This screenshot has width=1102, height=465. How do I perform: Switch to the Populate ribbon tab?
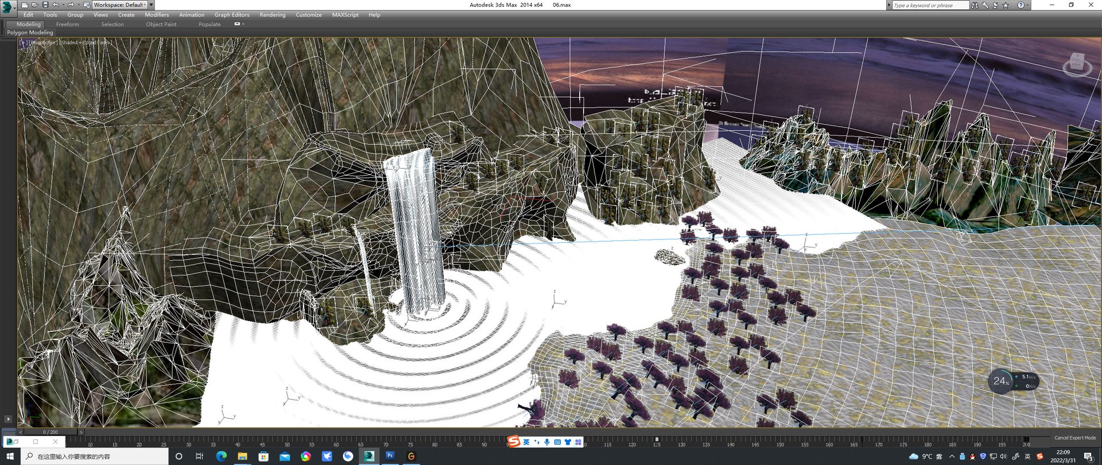209,24
